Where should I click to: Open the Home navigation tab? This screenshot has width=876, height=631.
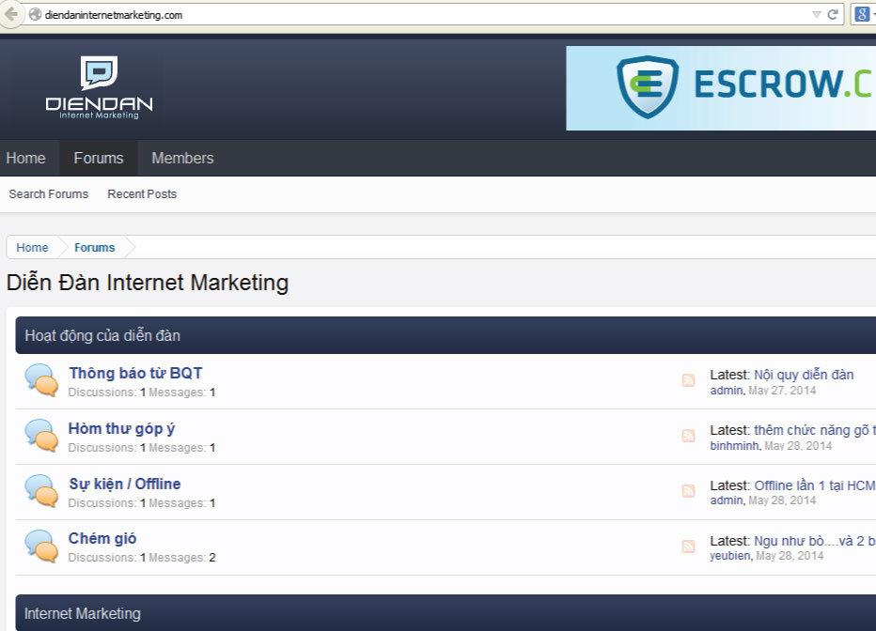(25, 158)
